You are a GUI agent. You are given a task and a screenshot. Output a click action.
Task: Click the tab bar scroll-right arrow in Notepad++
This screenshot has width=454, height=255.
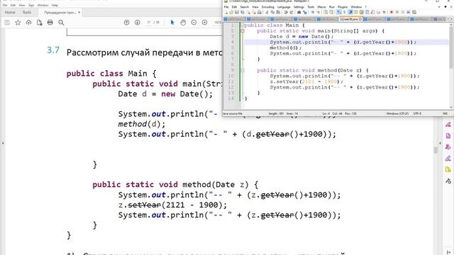pyautogui.click(x=452, y=19)
